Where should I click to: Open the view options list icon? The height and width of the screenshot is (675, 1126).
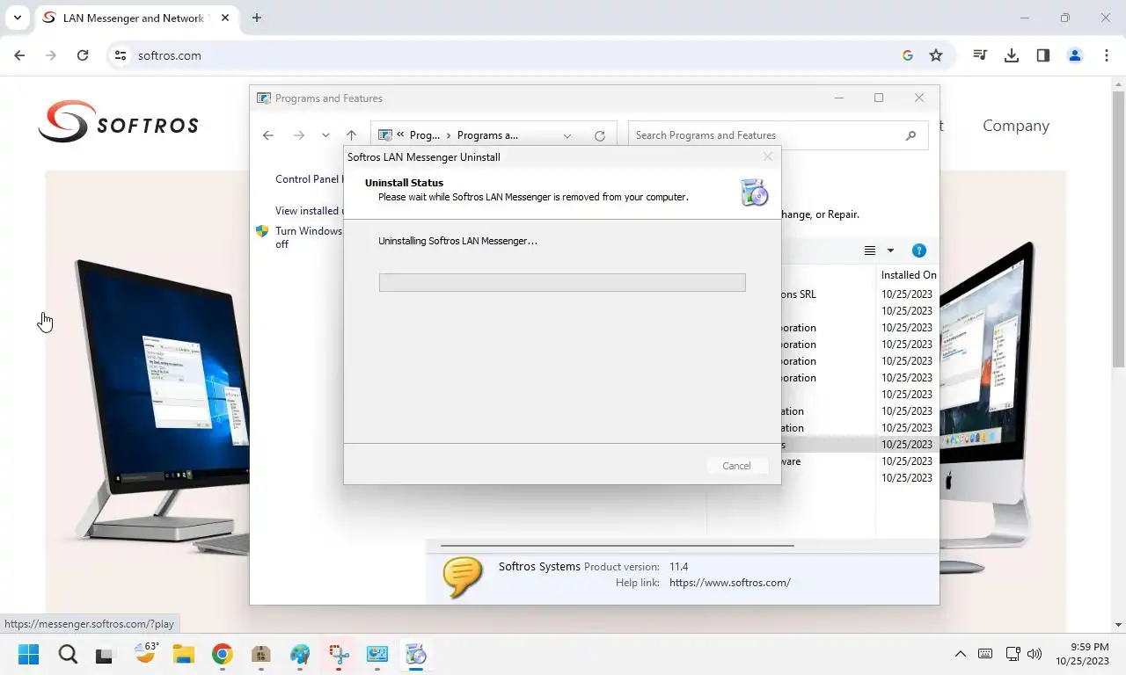click(870, 250)
